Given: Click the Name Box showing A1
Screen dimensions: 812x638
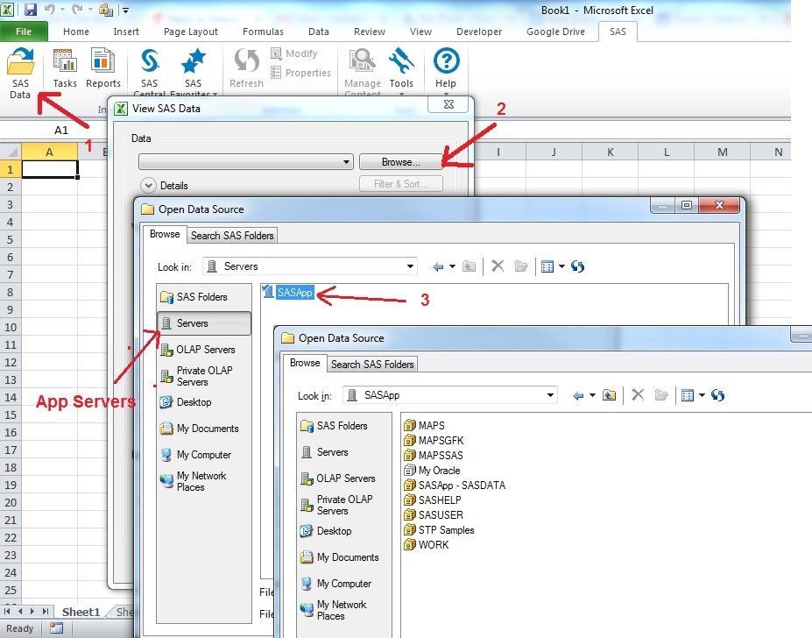Looking at the screenshot, I should tap(61, 130).
